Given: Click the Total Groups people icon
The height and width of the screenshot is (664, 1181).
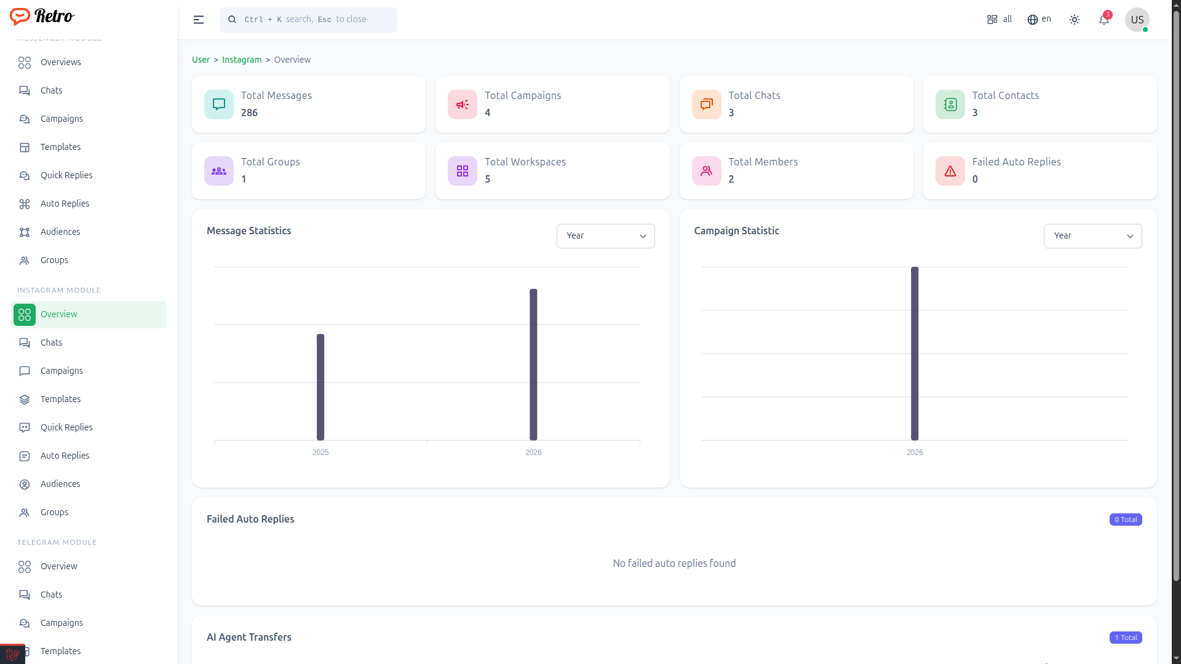Looking at the screenshot, I should coord(218,171).
